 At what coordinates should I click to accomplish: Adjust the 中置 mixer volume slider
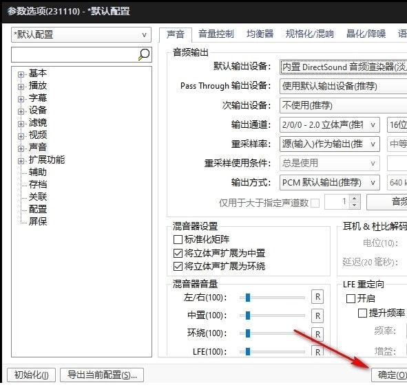(272, 316)
